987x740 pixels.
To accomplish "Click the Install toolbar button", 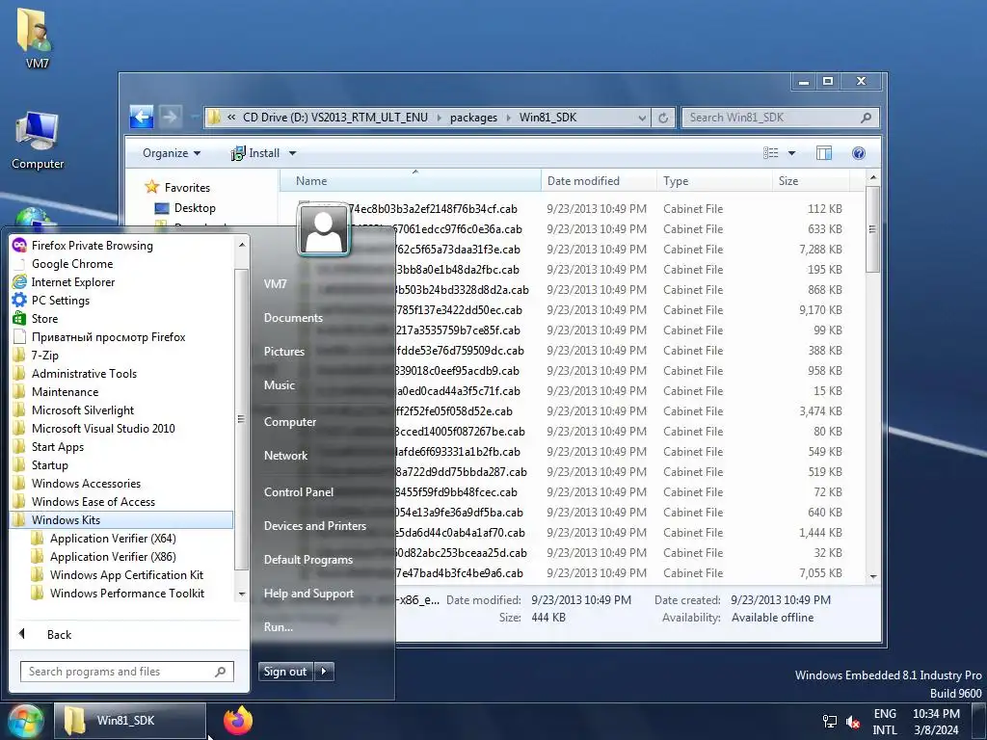I will pos(255,153).
